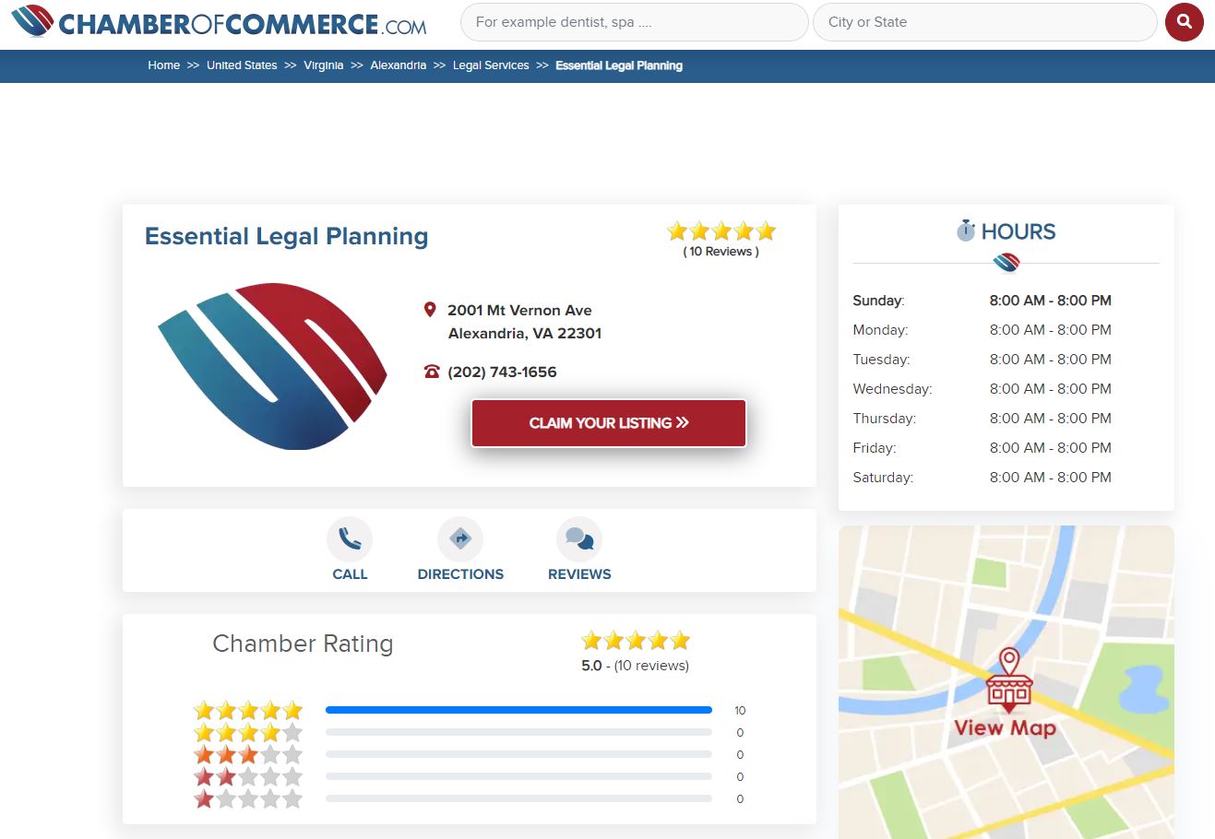Select the CALL phone icon
1215x839 pixels.
pyautogui.click(x=350, y=538)
